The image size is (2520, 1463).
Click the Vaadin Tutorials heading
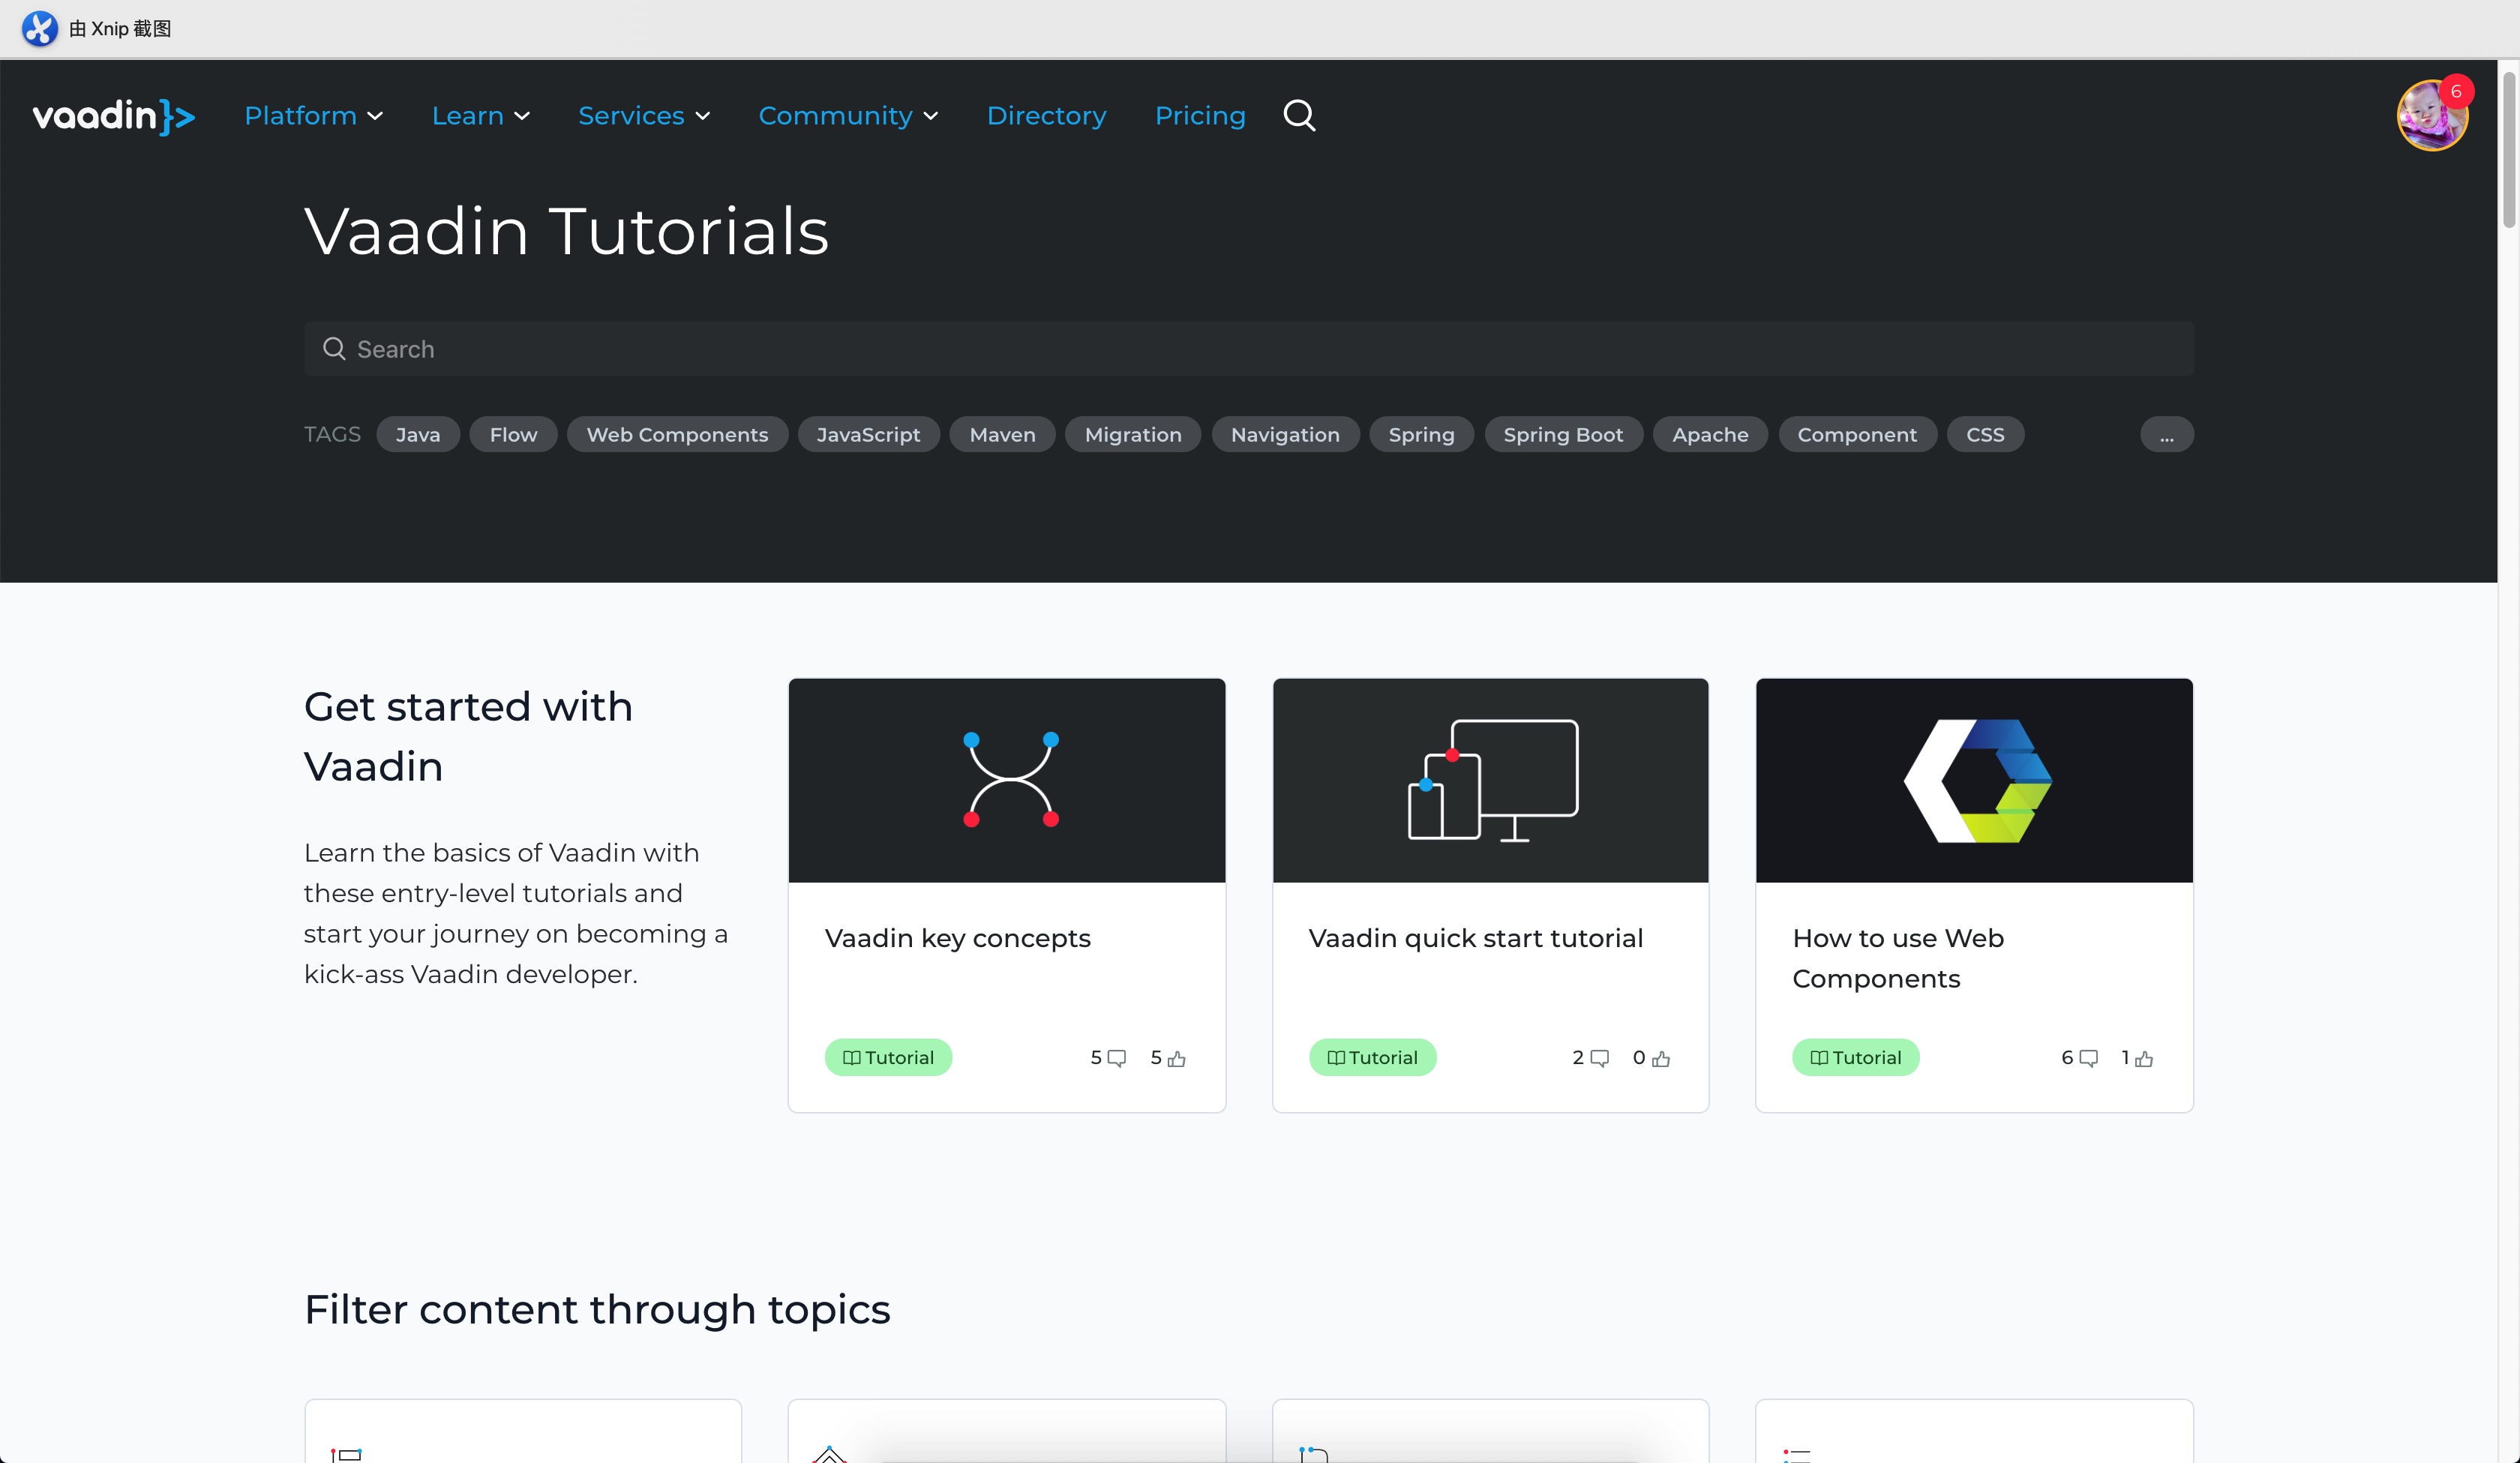pos(566,231)
